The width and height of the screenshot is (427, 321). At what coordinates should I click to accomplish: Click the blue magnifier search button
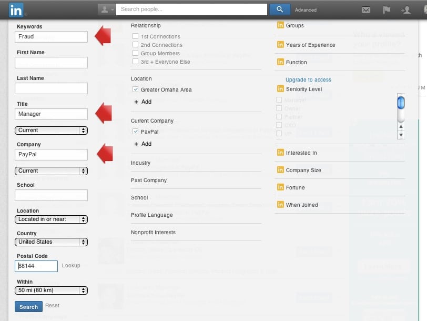pyautogui.click(x=280, y=9)
